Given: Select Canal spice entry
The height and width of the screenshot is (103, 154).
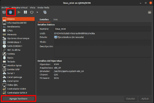Looking at the screenshot, I should (18, 81).
